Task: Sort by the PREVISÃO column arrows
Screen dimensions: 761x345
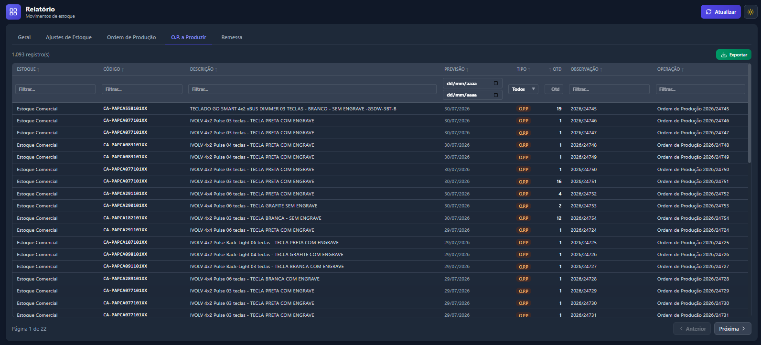Action: pyautogui.click(x=467, y=70)
